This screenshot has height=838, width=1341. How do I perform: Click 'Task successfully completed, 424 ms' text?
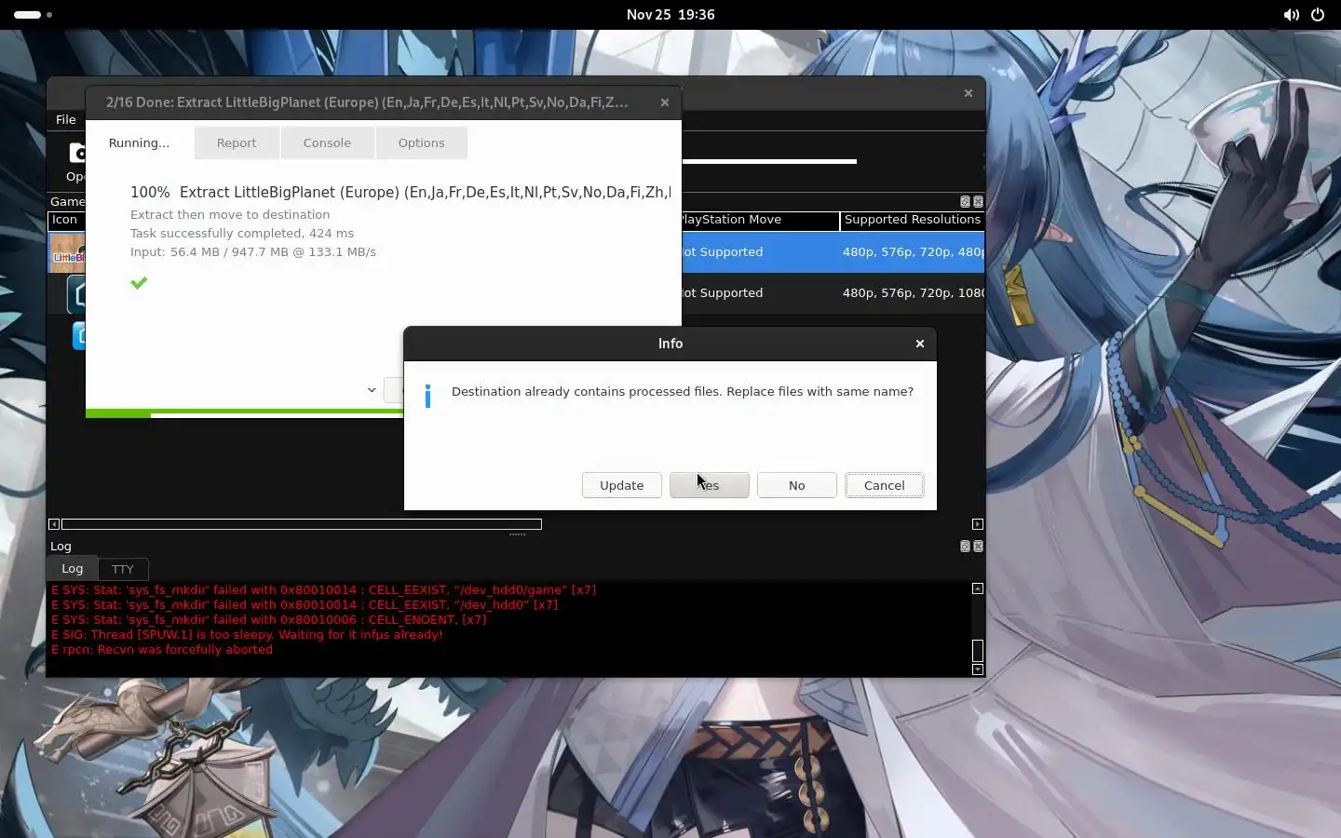[242, 234]
